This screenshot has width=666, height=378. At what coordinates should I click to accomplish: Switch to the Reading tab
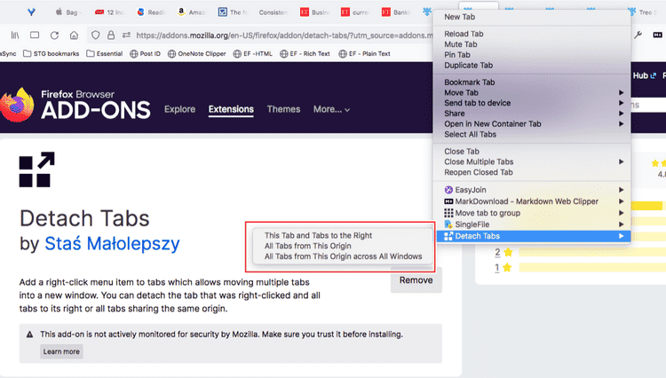click(x=151, y=12)
